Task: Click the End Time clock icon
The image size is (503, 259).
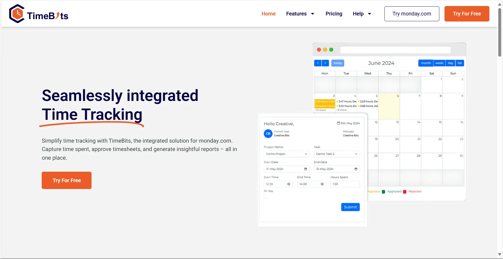Action: 322,184
